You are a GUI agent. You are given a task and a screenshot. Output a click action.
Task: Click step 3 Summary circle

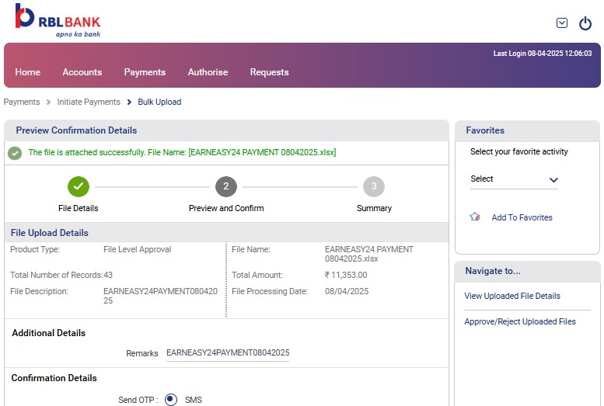pos(374,186)
